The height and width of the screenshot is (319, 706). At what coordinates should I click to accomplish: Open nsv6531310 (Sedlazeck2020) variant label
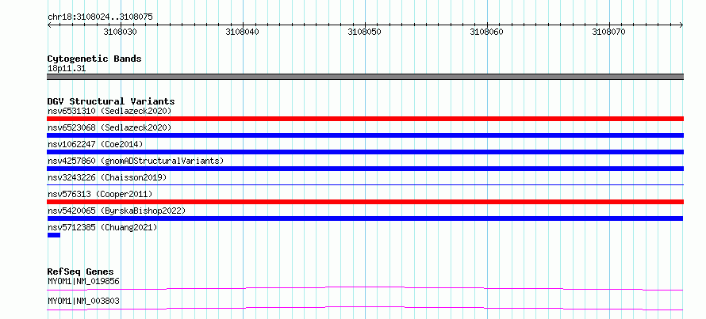click(109, 111)
